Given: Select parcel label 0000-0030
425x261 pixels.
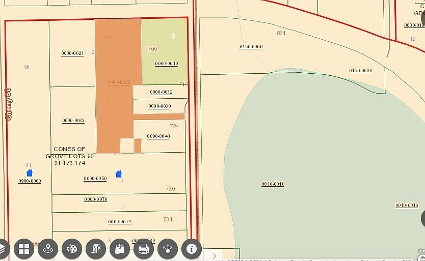Looking at the screenshot, I should 160,106.
